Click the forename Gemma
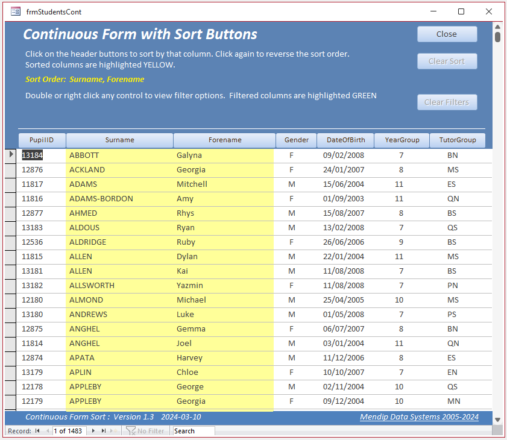507x440 pixels. (191, 328)
